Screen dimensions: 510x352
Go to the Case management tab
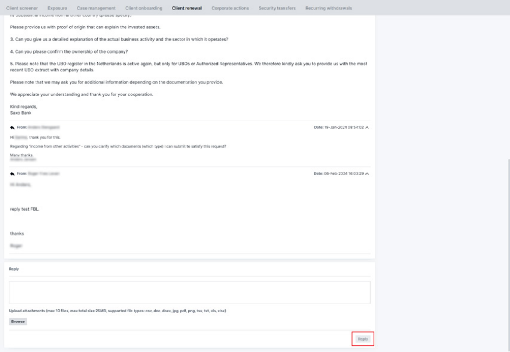(x=96, y=8)
